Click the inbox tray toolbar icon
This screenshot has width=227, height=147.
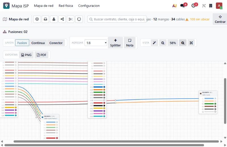[45, 19]
